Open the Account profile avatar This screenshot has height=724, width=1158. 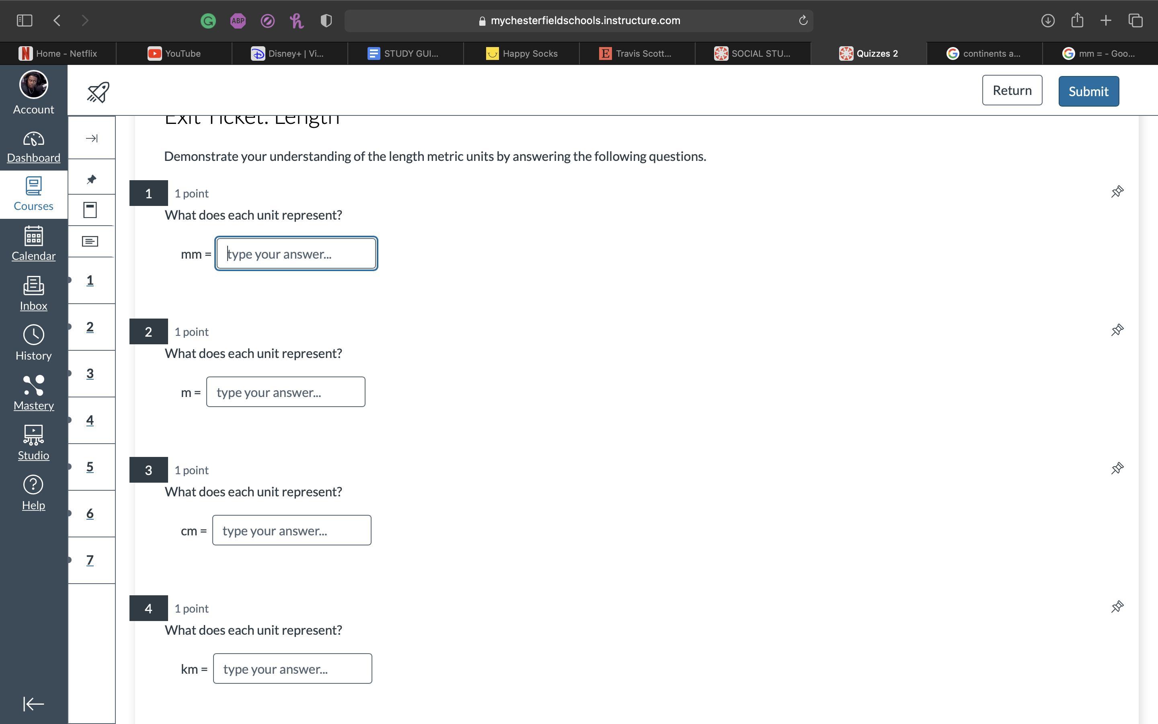[x=33, y=85]
